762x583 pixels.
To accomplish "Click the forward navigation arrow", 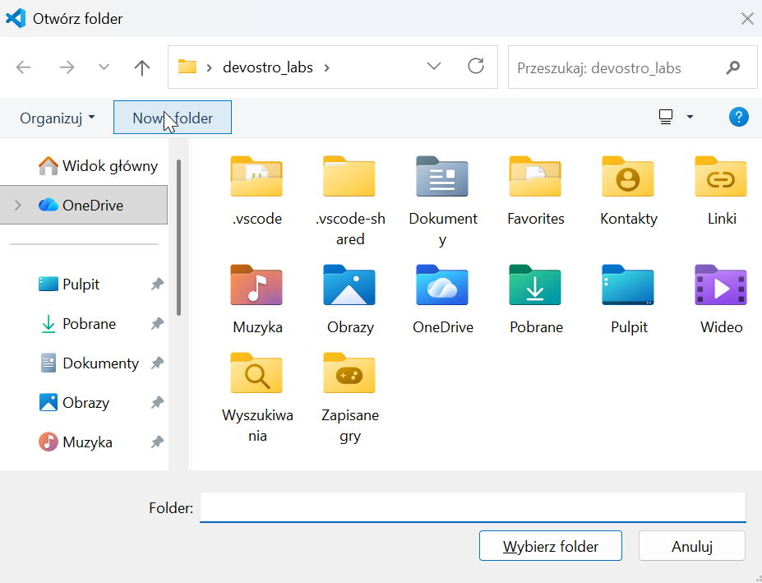I will click(x=67, y=67).
